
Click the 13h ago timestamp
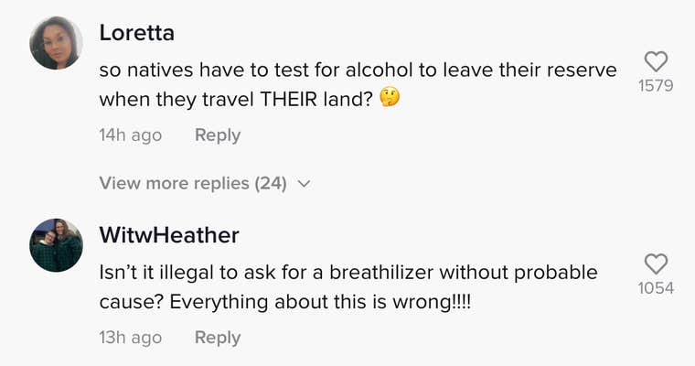pyautogui.click(x=130, y=338)
